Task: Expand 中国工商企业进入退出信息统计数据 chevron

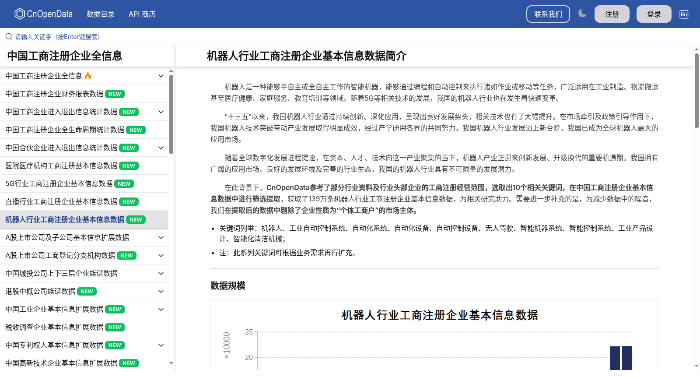Action: 161,112
